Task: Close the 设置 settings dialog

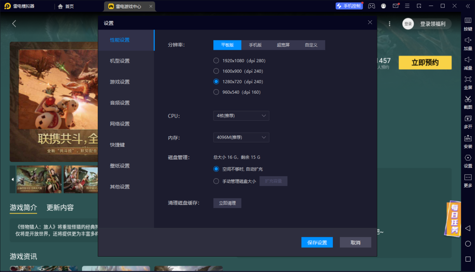Action: tap(370, 22)
